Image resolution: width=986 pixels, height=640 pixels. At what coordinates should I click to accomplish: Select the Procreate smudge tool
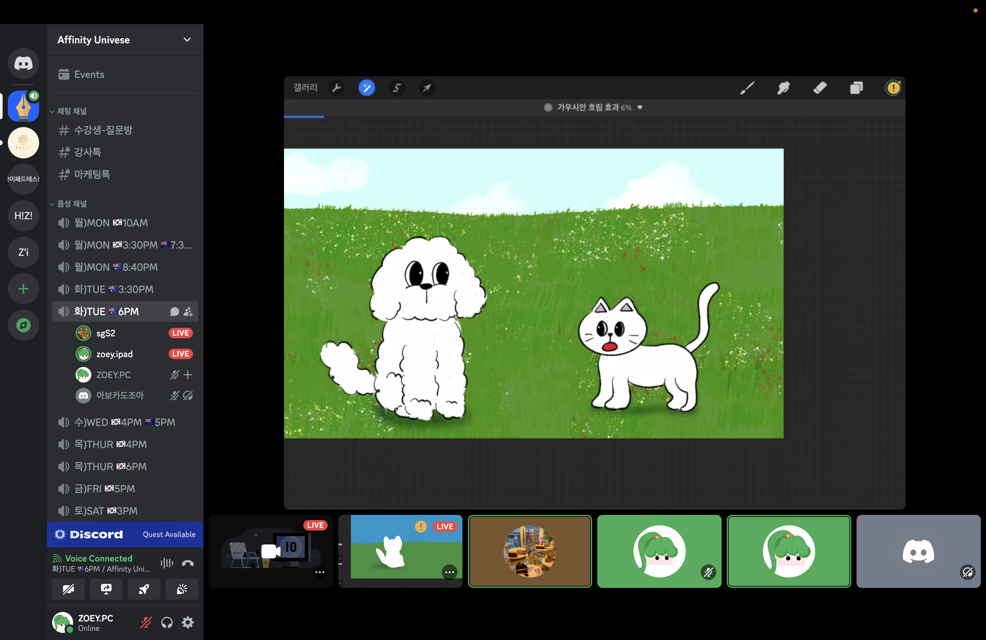pyautogui.click(x=784, y=88)
